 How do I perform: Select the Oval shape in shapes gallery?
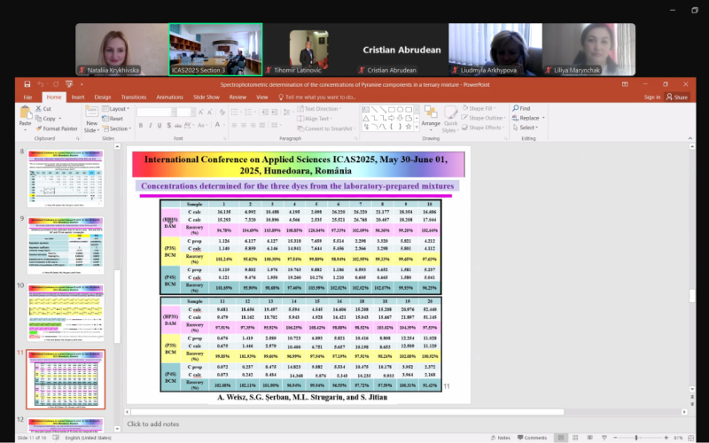pos(401,109)
